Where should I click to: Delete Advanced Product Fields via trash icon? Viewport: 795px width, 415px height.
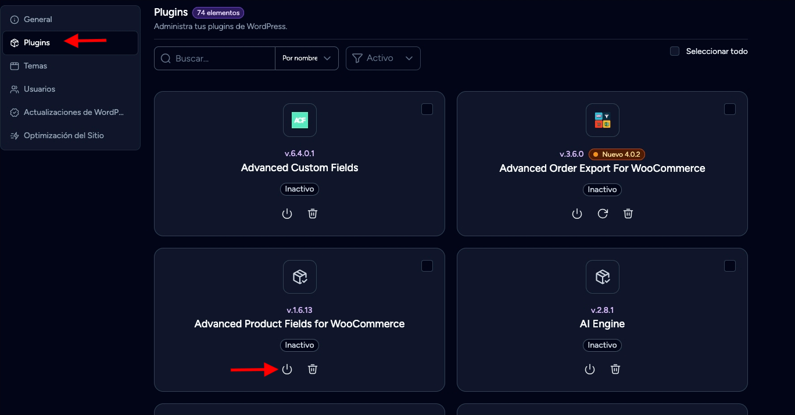[313, 369]
